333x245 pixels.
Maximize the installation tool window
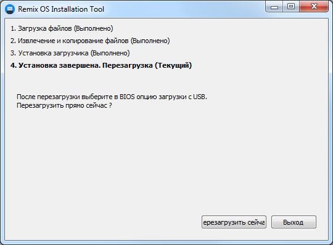tap(291, 7)
